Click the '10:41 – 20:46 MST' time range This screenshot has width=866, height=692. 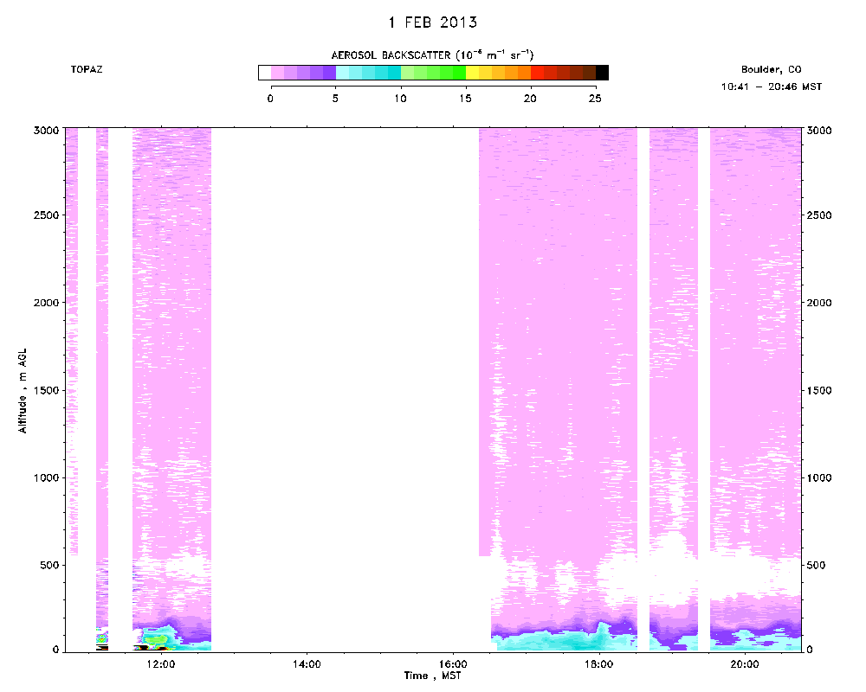772,86
